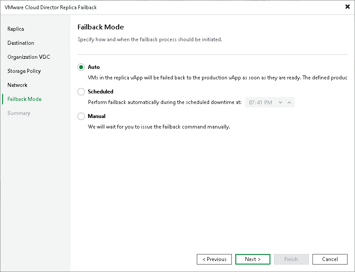This screenshot has height=272, width=355.
Task: Close the Replica Failback dialog
Action: [347, 7]
